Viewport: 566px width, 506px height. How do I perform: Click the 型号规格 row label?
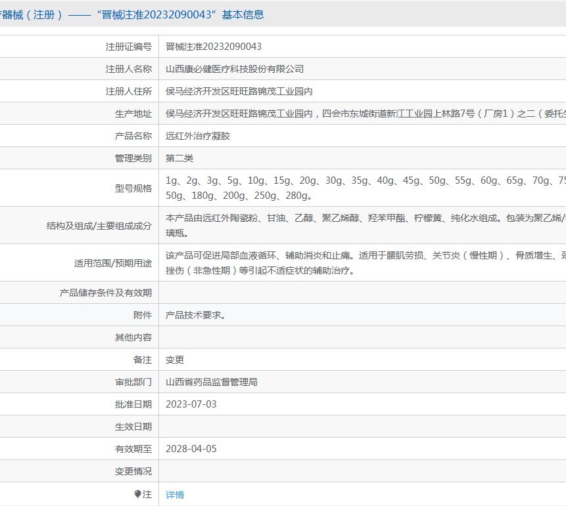click(x=133, y=188)
